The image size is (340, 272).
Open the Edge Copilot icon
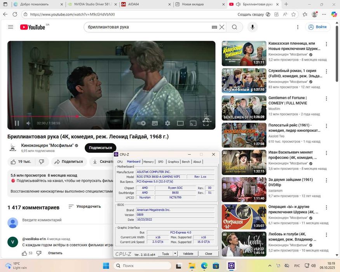coord(334,14)
